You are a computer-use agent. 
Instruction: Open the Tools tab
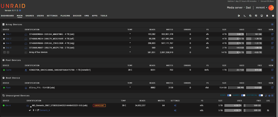click(x=104, y=16)
